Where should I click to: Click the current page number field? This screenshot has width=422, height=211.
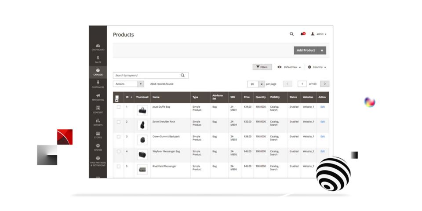[x=302, y=84]
